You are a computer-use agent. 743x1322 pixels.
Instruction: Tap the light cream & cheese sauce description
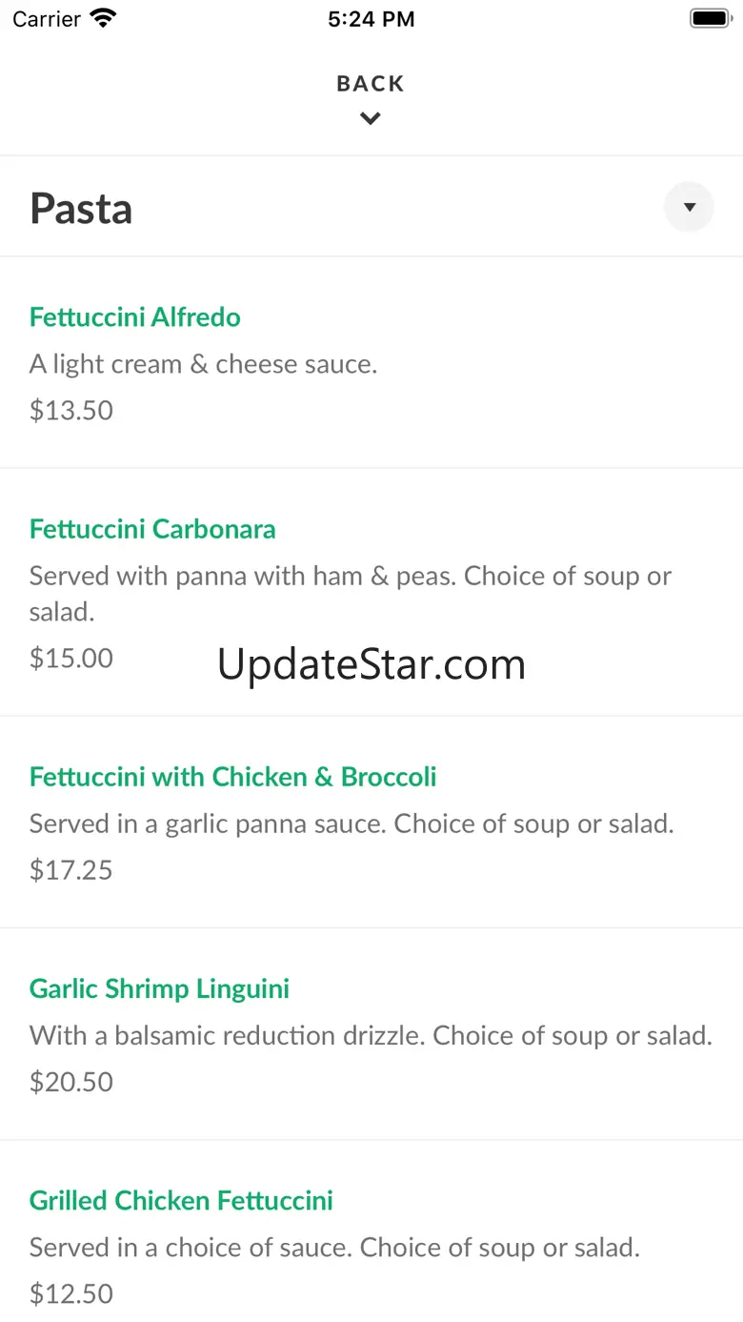[203, 364]
